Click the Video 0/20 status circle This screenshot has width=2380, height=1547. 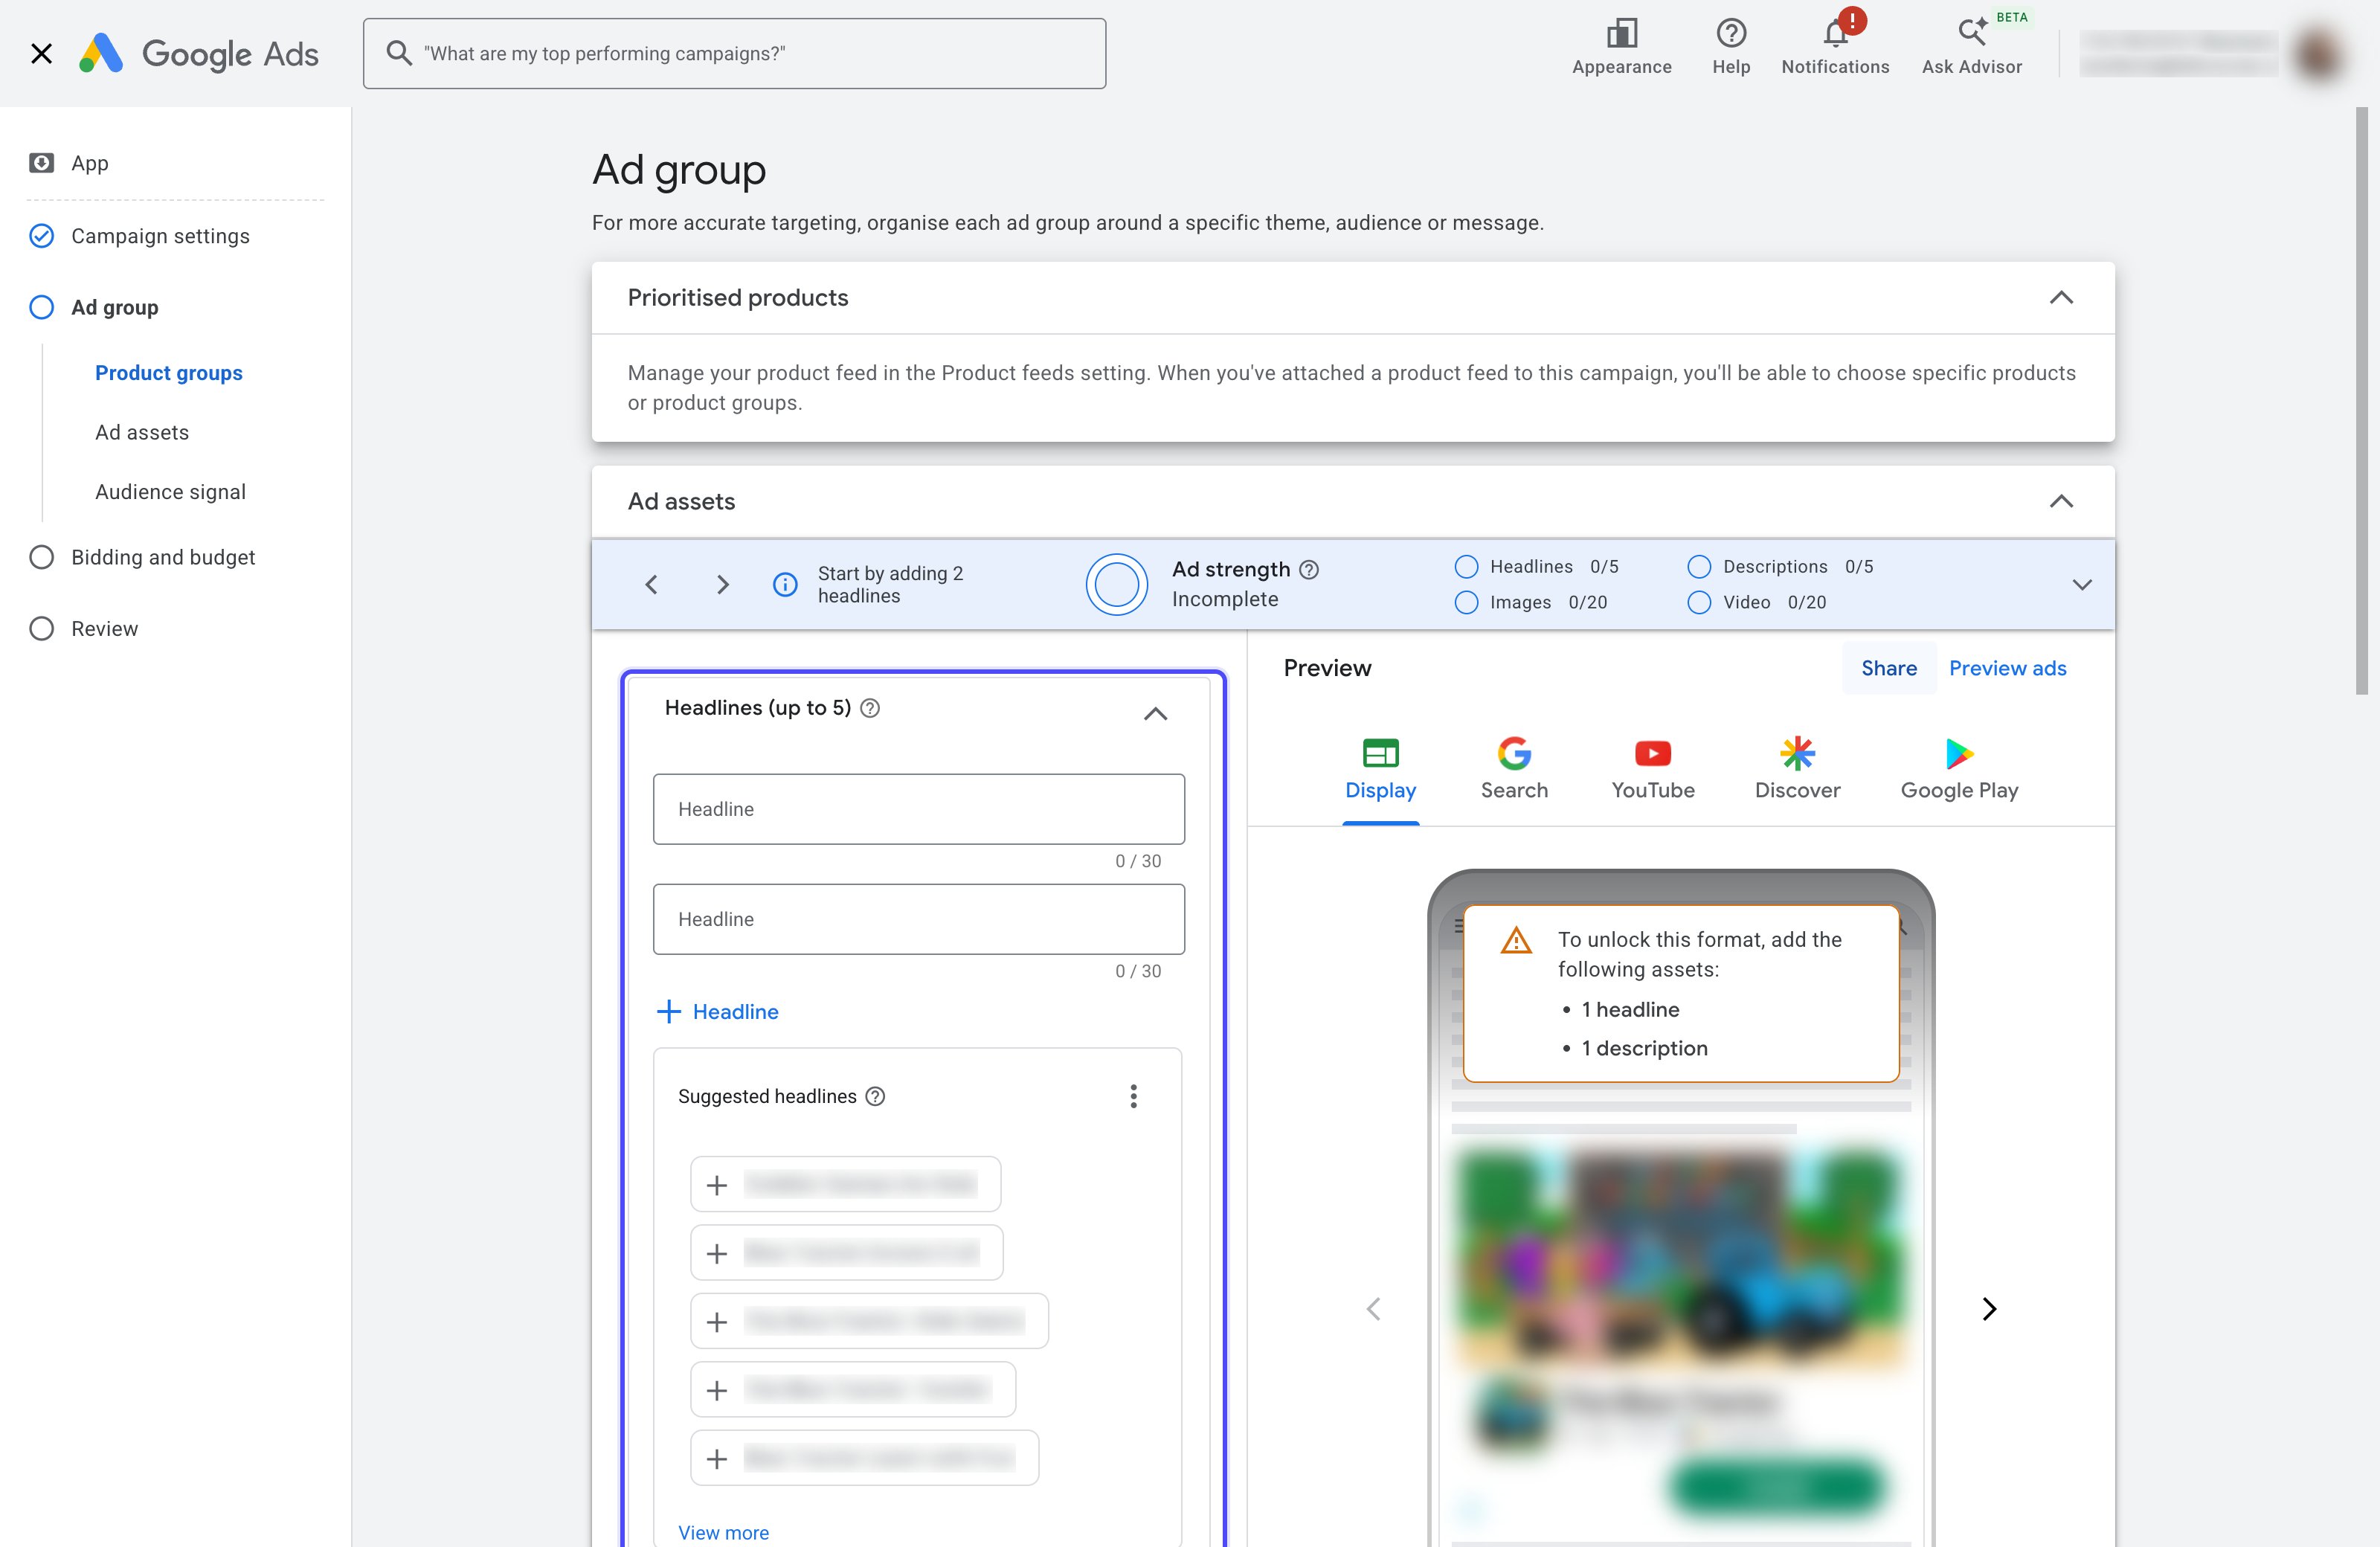[1699, 602]
